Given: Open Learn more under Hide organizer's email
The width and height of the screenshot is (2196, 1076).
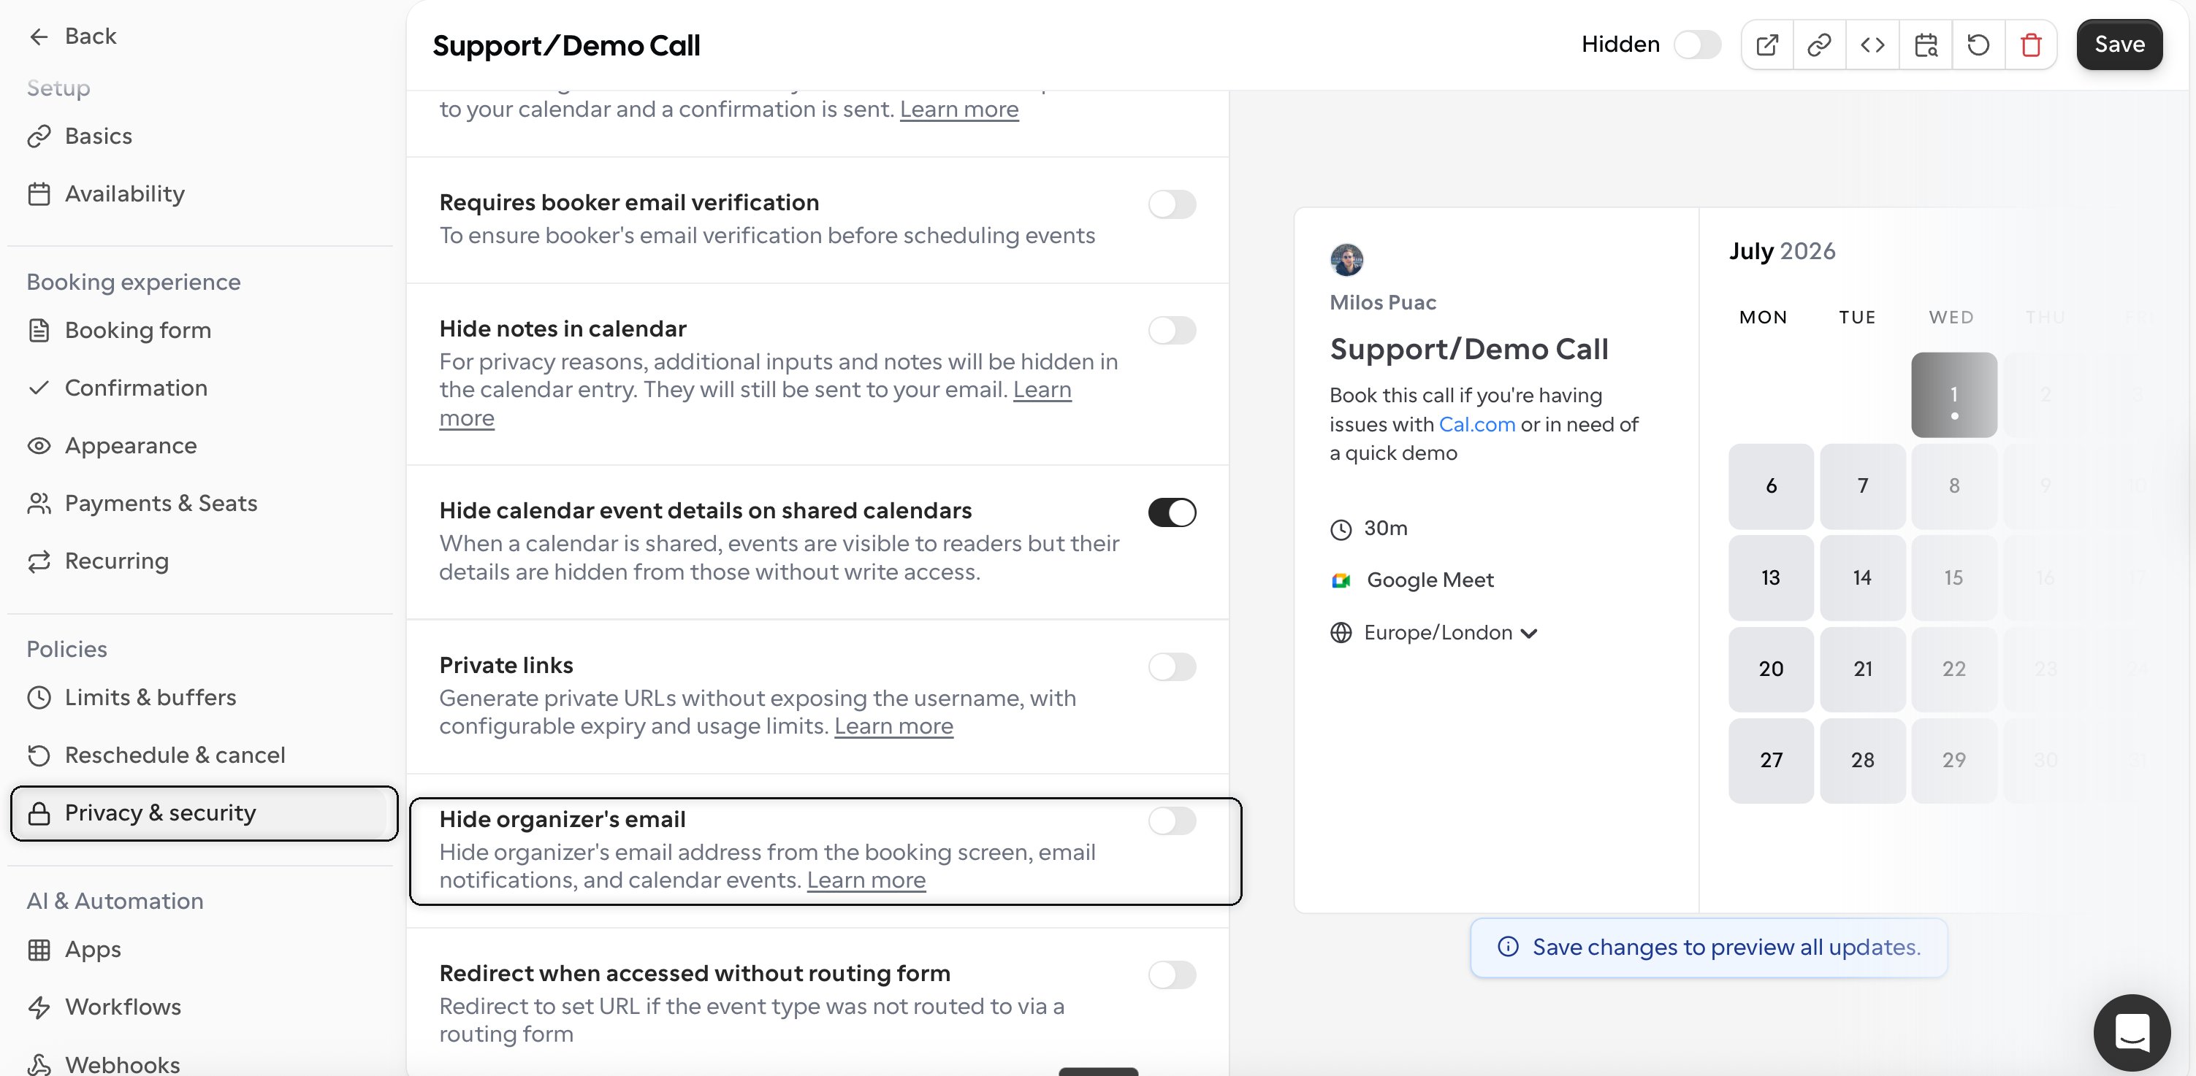Looking at the screenshot, I should (x=866, y=881).
